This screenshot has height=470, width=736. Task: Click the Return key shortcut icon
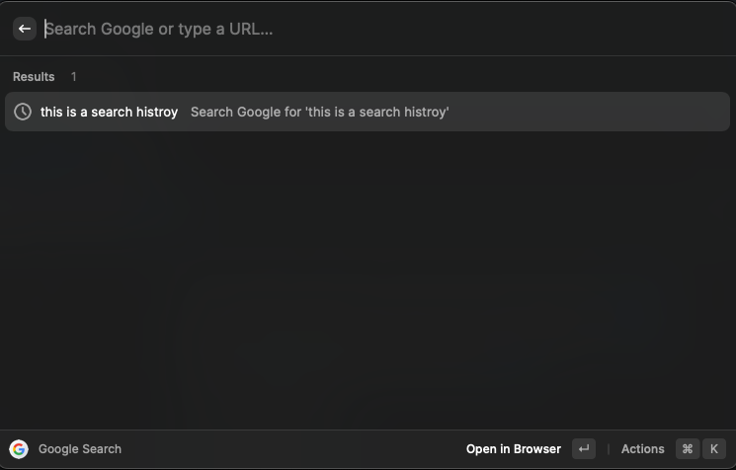(x=584, y=449)
